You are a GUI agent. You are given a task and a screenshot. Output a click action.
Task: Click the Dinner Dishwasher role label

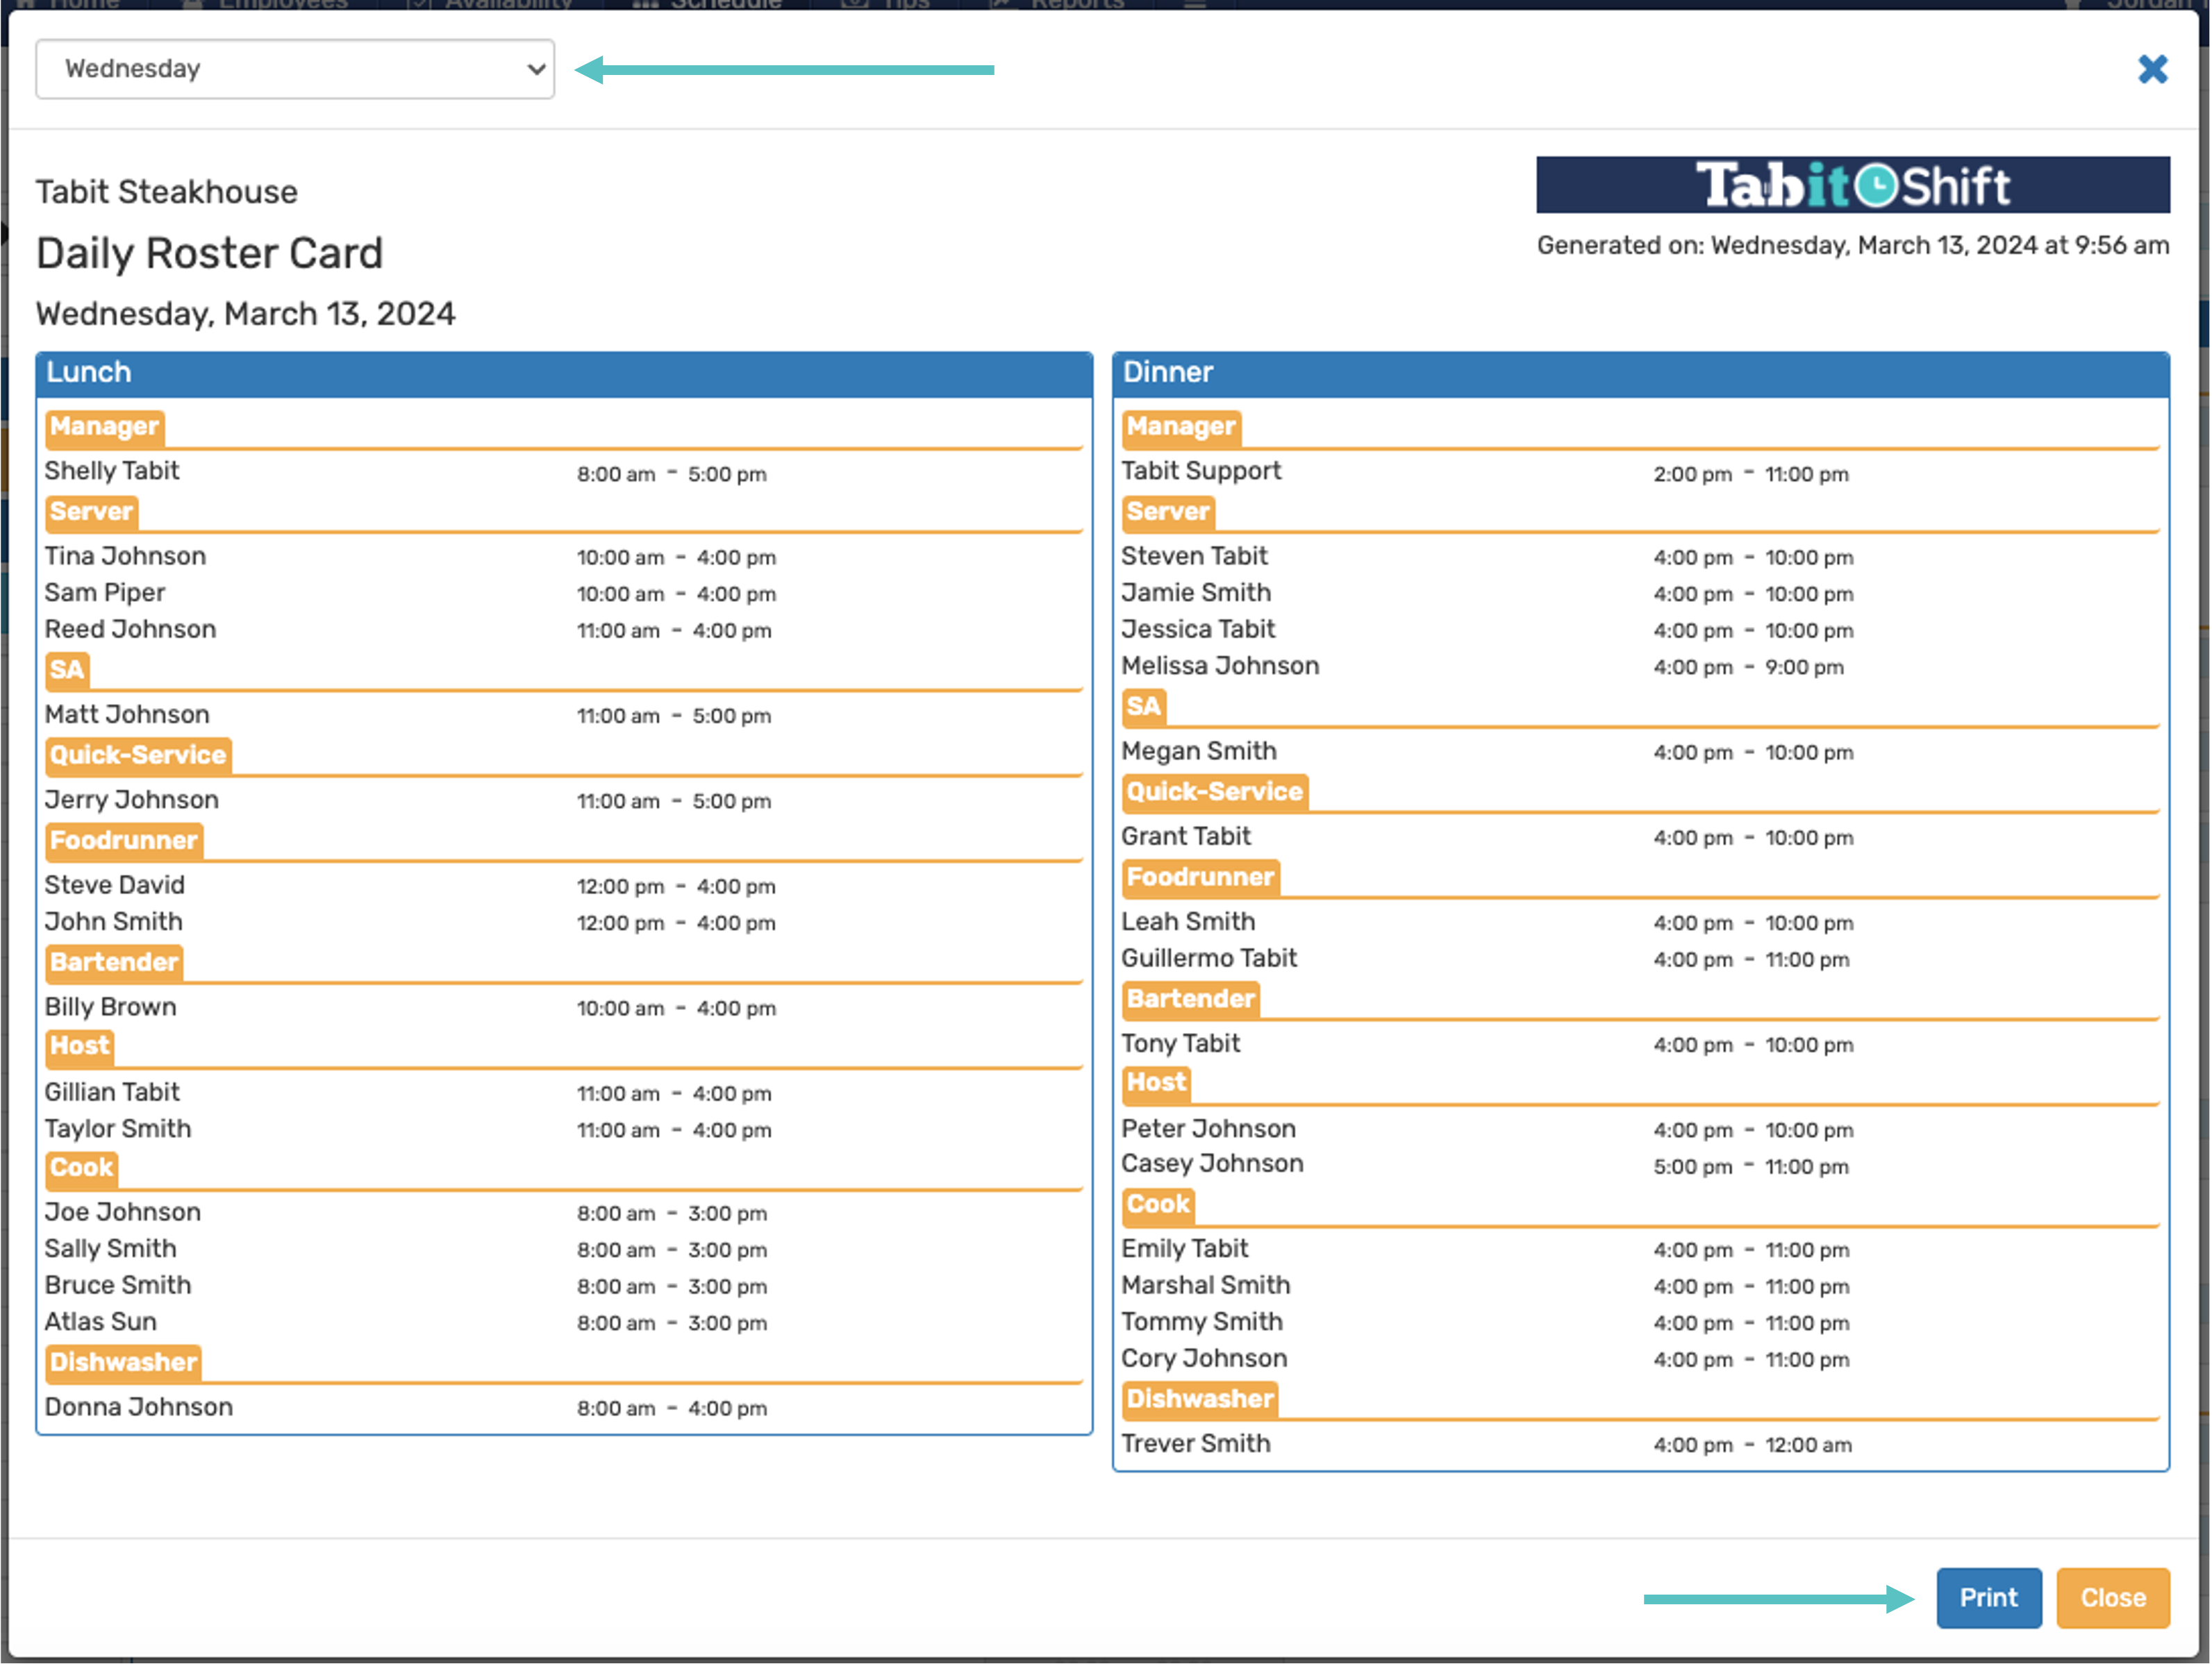[1199, 1398]
